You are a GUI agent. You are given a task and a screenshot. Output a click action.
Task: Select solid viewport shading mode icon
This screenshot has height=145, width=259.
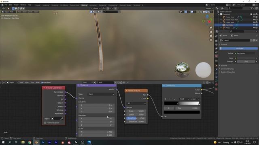[204, 12]
